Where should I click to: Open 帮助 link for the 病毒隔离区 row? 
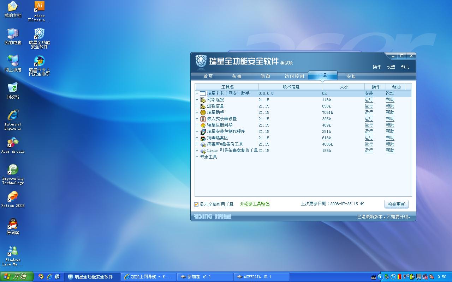(390, 138)
